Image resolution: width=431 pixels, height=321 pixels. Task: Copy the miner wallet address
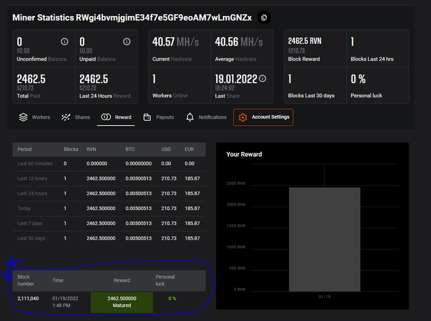pyautogui.click(x=264, y=17)
